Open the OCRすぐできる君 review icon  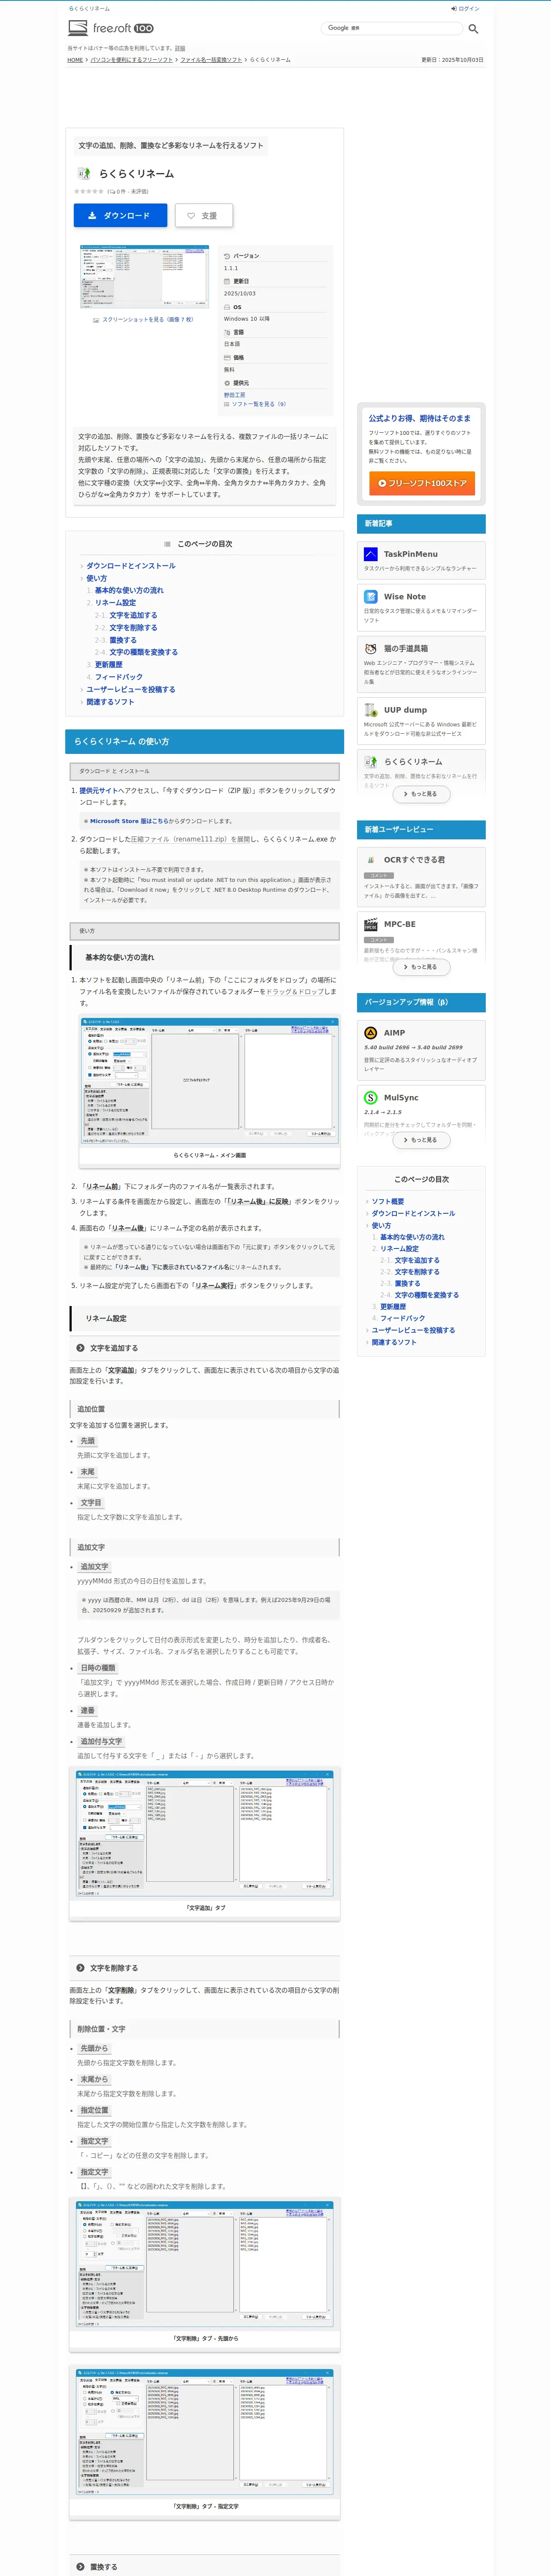click(371, 859)
